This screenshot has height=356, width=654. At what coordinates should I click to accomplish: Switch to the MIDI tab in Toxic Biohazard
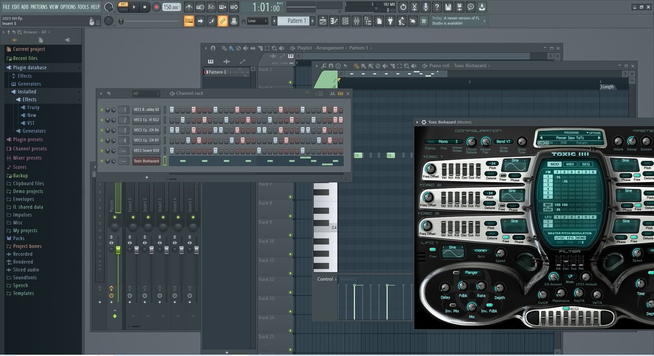tap(570, 164)
